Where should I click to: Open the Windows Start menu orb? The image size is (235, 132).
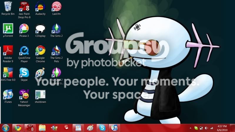pyautogui.click(x=6, y=128)
